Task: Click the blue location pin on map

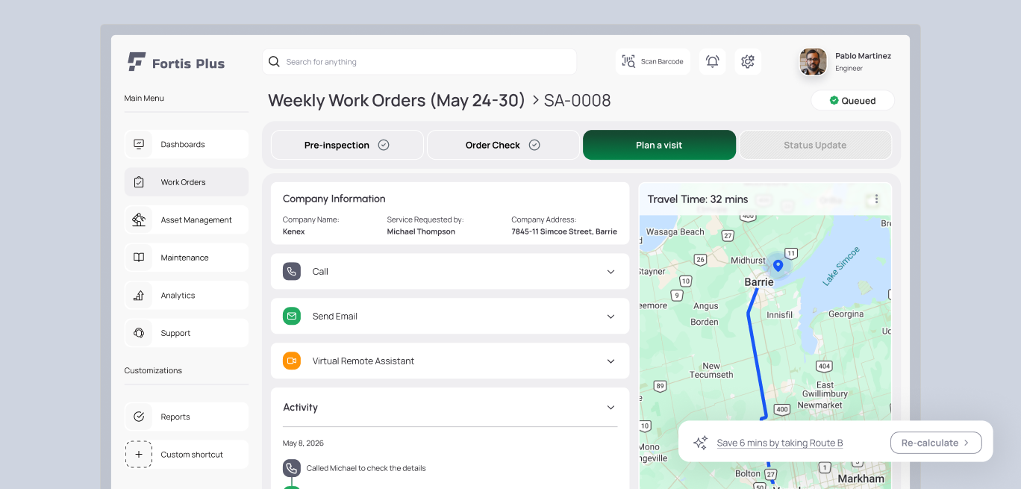Action: coord(778,265)
